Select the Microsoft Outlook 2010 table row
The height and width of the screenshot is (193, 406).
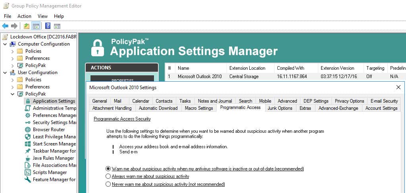[x=286, y=76]
